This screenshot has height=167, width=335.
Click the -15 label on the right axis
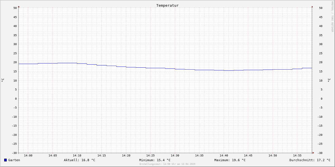(320, 126)
